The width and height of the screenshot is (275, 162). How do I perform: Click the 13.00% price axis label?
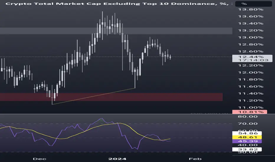[x=251, y=37]
